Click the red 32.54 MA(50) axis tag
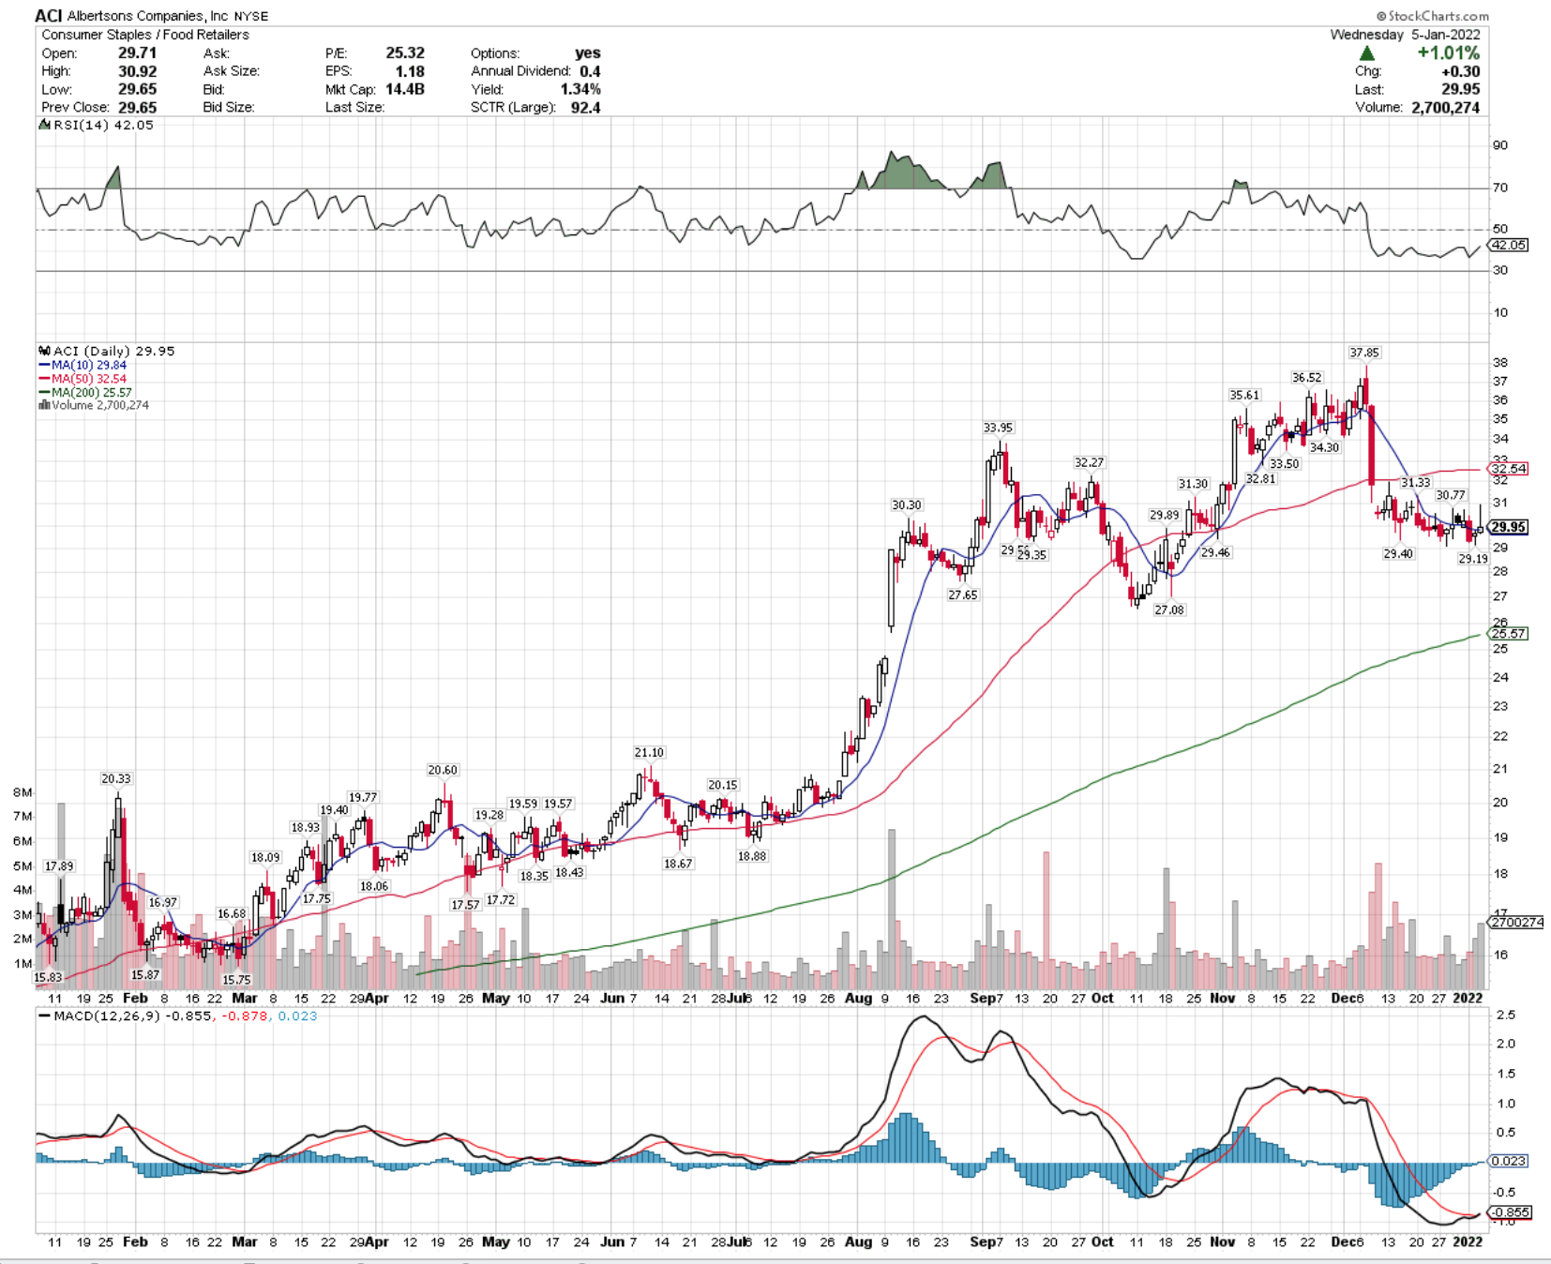This screenshot has width=1551, height=1264. [1509, 468]
